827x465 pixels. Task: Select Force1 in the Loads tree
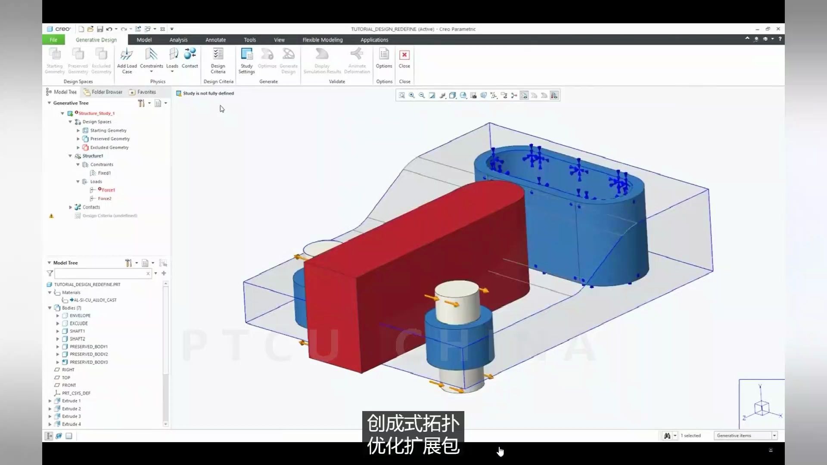pos(108,190)
